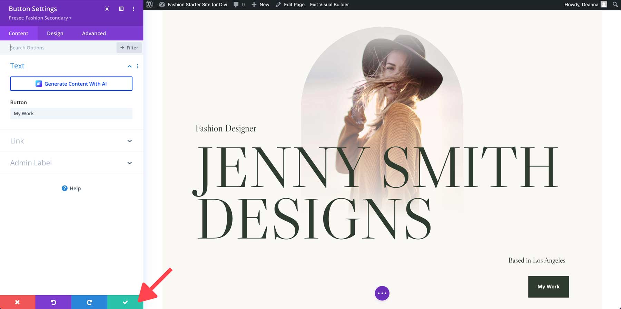Viewport: 621px width, 309px height.
Task: Focus the Search Options field
Action: point(59,48)
